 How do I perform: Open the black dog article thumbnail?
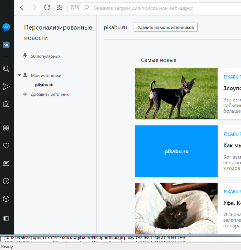point(176,94)
